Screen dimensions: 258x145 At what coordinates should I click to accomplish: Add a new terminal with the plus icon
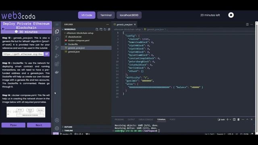tap(227, 120)
